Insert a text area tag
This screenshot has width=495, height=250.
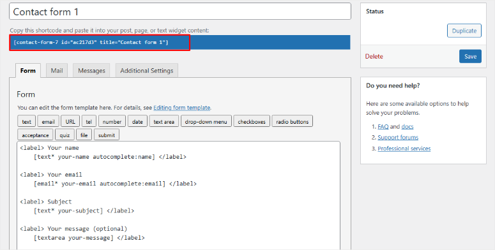(164, 122)
